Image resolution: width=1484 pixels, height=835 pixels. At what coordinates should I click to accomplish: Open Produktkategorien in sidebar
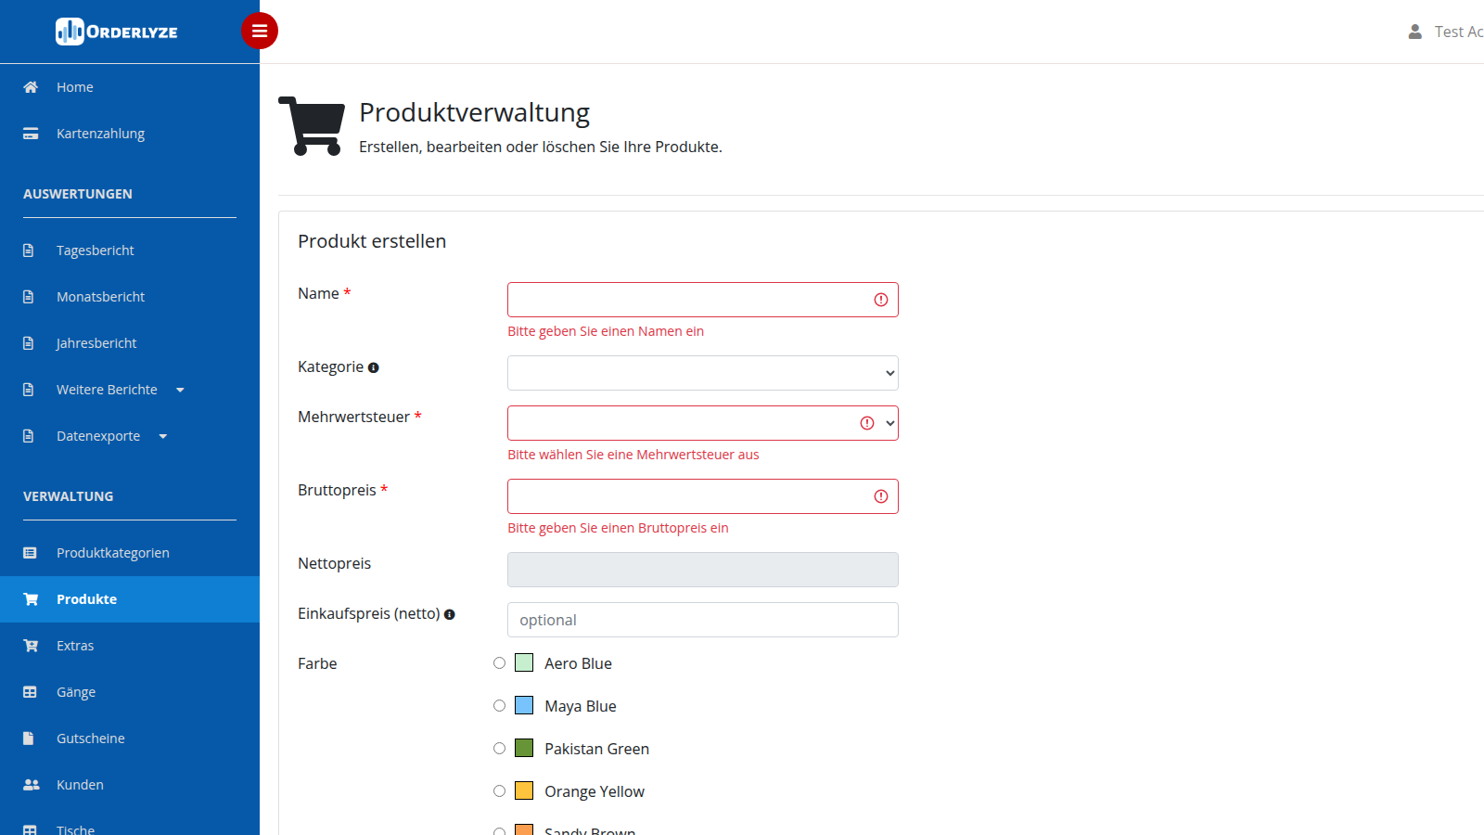pos(112,553)
